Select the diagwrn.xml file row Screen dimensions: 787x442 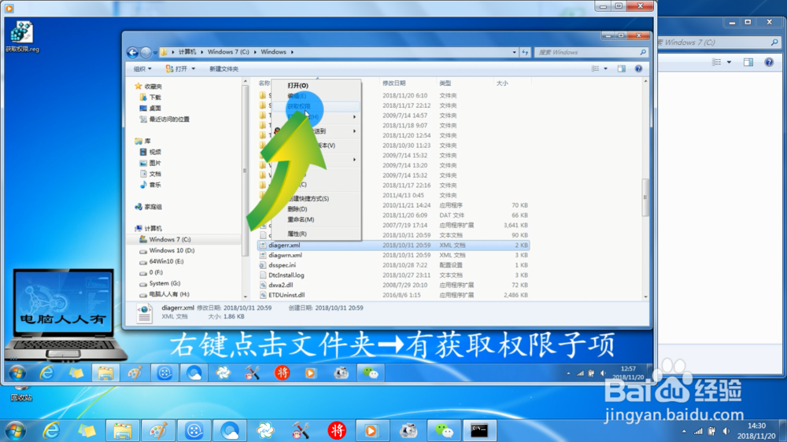coord(393,256)
